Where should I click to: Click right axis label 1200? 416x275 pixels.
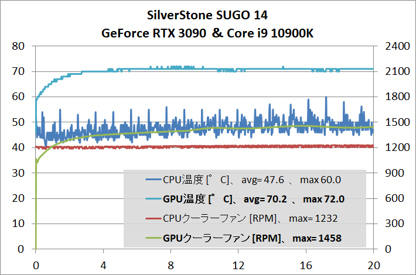(397, 147)
